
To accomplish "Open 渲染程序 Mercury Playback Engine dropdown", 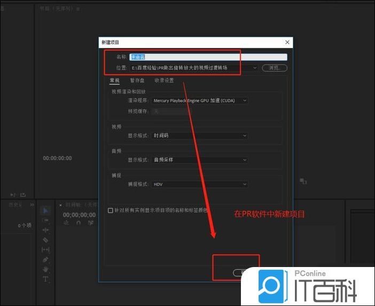I will pos(200,100).
